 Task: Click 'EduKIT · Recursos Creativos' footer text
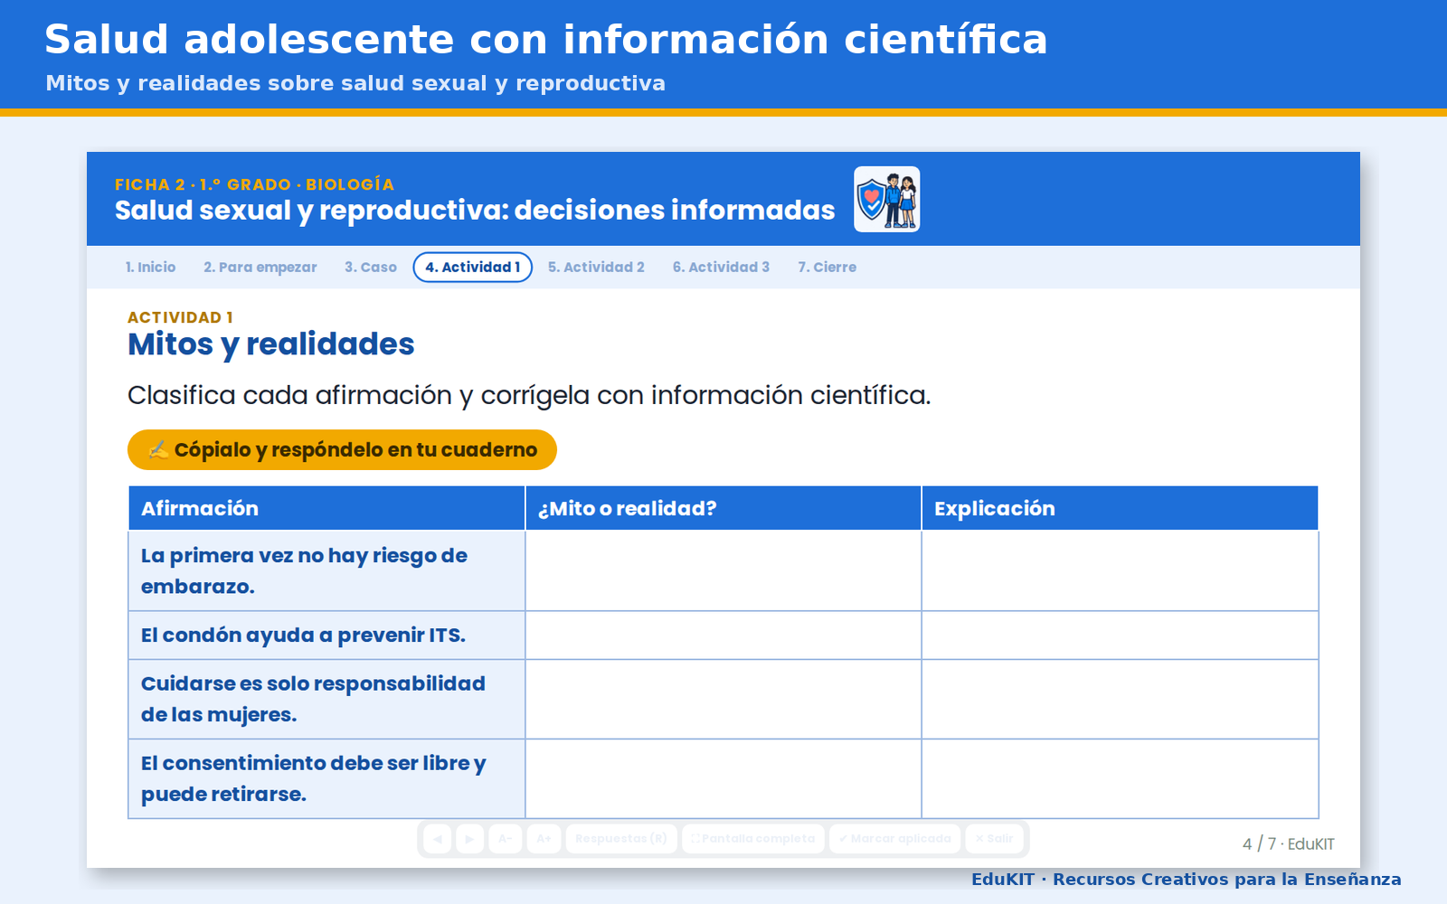pyautogui.click(x=1187, y=880)
